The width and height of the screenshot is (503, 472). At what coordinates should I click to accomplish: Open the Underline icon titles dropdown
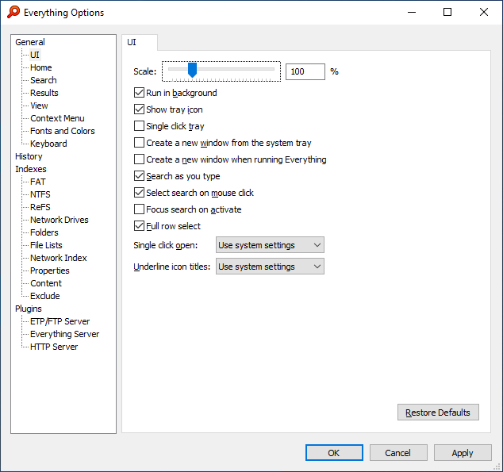[270, 267]
